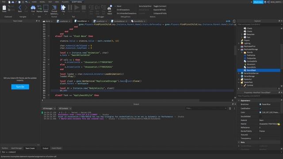283x159 pixels.
Task: Open the SwordSkills script tab
Action: (138, 21)
